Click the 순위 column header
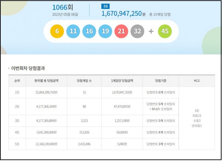Image resolution: width=222 pixels, height=161 pixels. click(x=17, y=81)
